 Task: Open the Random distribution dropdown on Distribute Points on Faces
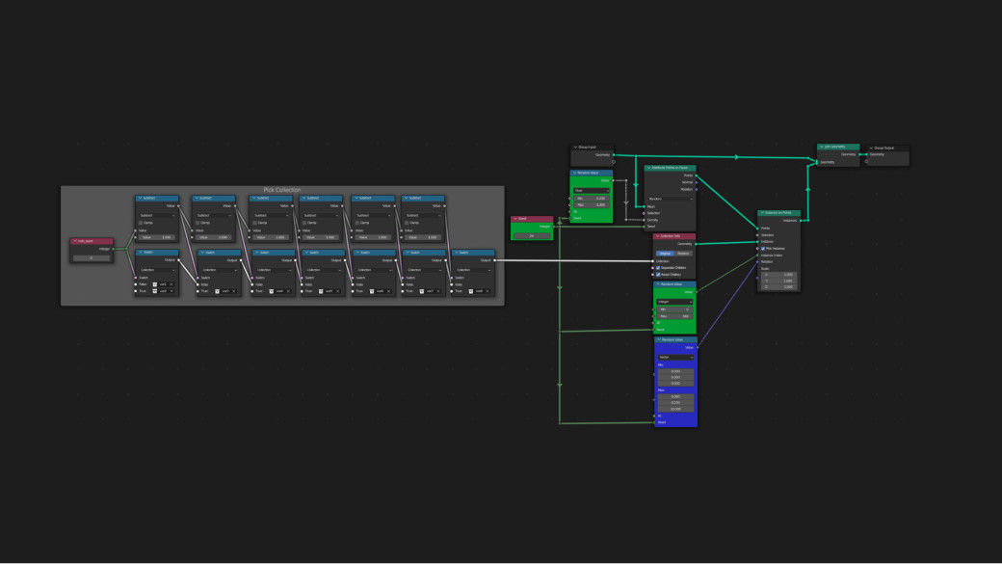pyautogui.click(x=671, y=199)
